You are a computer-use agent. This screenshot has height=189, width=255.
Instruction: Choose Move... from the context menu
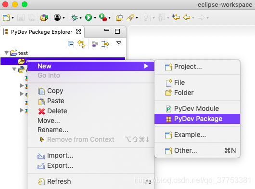(x=91, y=121)
